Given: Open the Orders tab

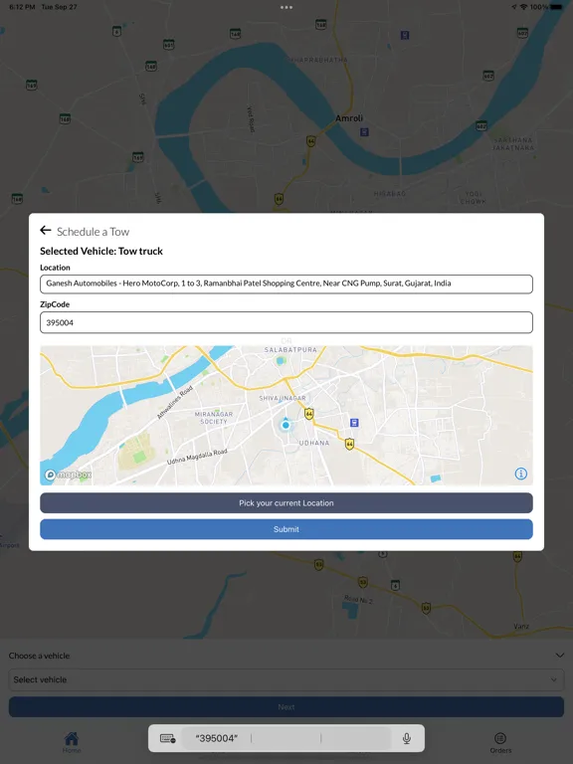Looking at the screenshot, I should (500, 742).
